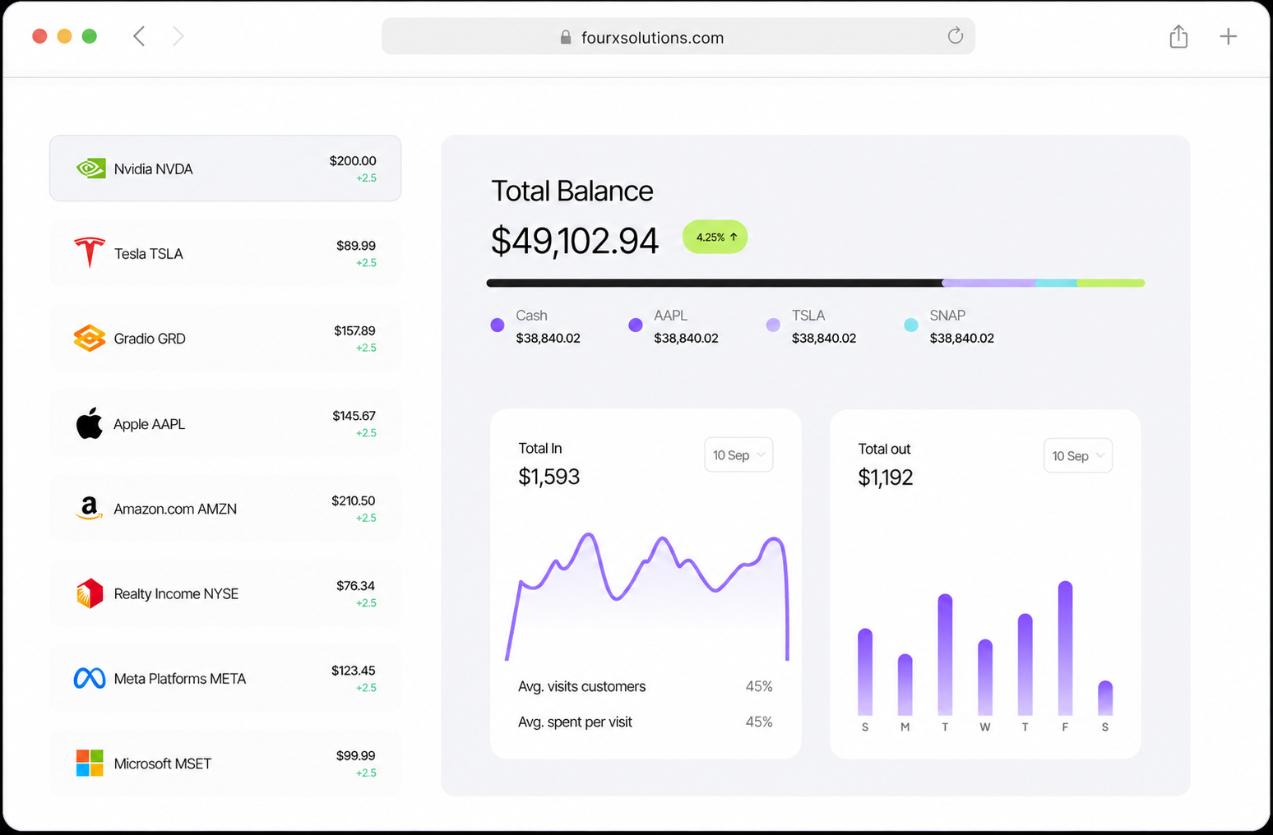1273x835 pixels.
Task: Select the Nvidia NVDA stock card
Action: (x=225, y=168)
